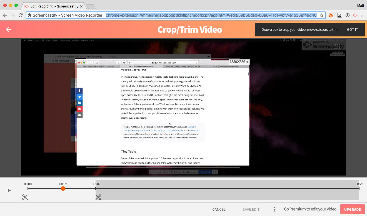The width and height of the screenshot is (367, 216).
Task: Click the Crop/Trim Video title
Action: (190, 29)
